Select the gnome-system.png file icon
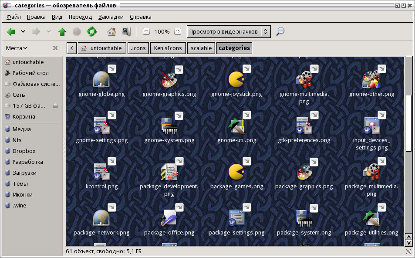The width and height of the screenshot is (415, 258). [169, 125]
